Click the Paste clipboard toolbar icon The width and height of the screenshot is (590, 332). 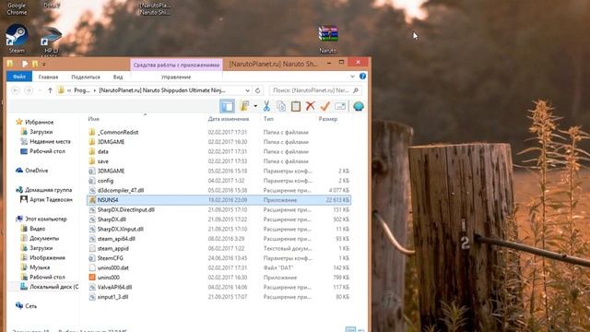pyautogui.click(x=296, y=106)
